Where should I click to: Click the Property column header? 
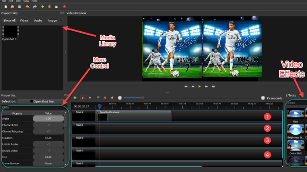[17, 113]
